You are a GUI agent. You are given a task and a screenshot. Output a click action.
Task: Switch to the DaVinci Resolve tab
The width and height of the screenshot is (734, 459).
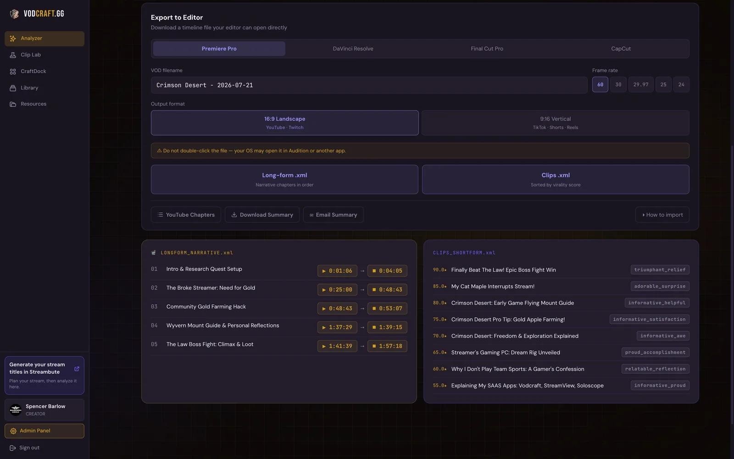pyautogui.click(x=353, y=49)
